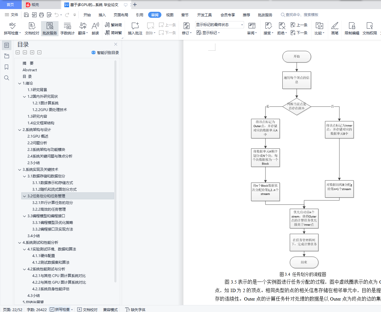Open the 开始 ribbon tab
The width and height of the screenshot is (381, 312).
coord(87,15)
